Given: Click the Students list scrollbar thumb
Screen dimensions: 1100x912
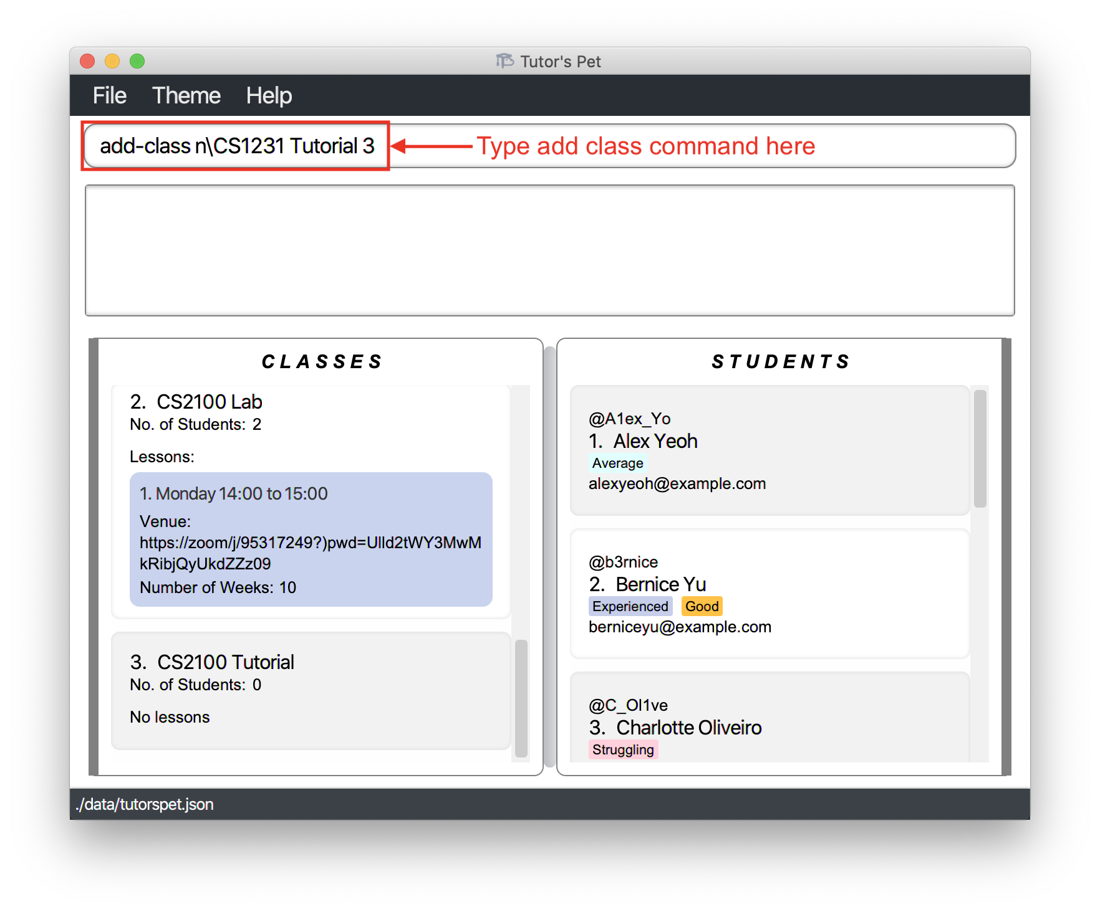Looking at the screenshot, I should click(980, 449).
